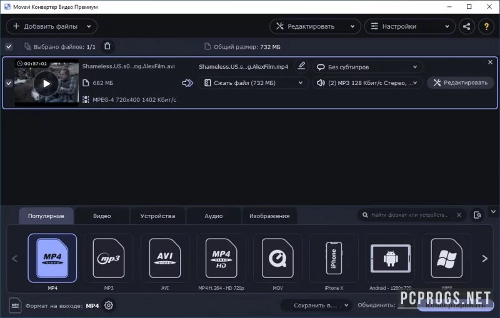Viewport: 500px width, 318px height.
Task: Select the Android 1280x720 device preset
Action: (x=390, y=258)
